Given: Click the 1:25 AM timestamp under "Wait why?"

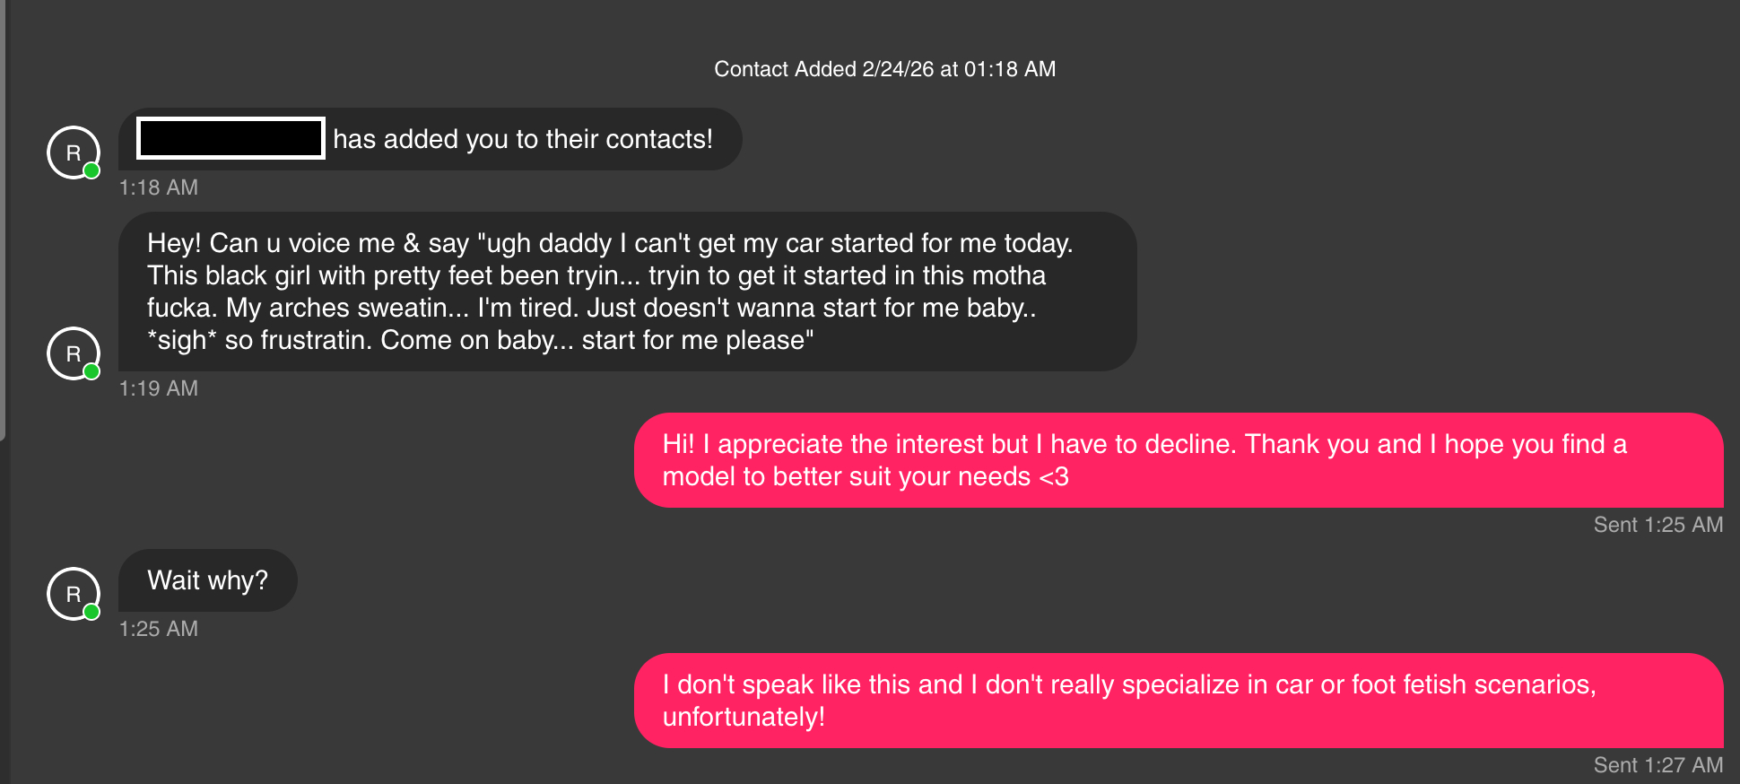Looking at the screenshot, I should pos(159,629).
